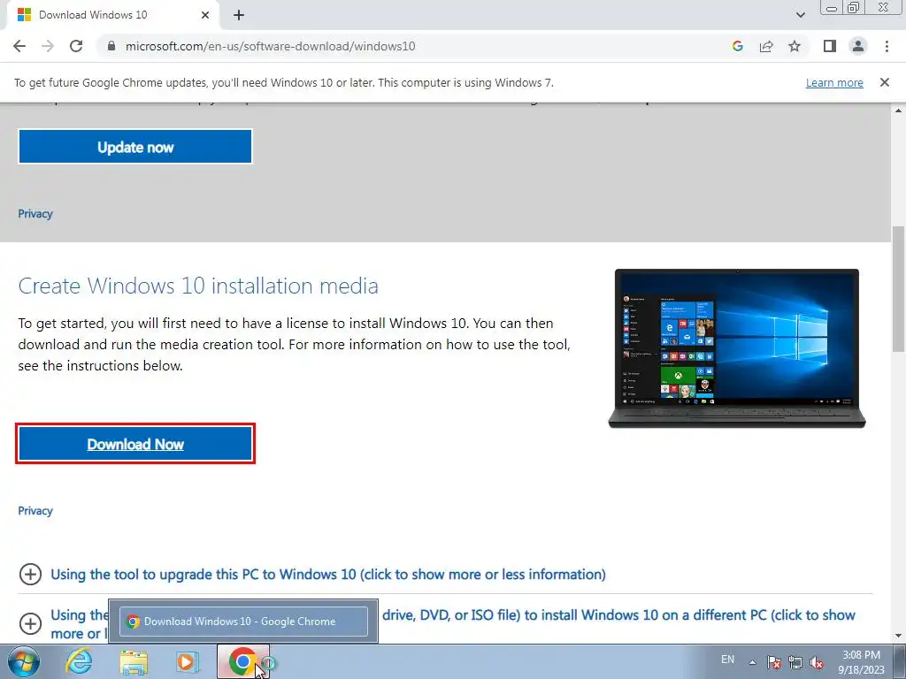
Task: Open the Google search icon in the address bar
Action: pos(738,46)
